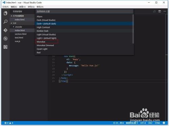Click the color theme search input field
169x126 pixels.
click(84, 11)
